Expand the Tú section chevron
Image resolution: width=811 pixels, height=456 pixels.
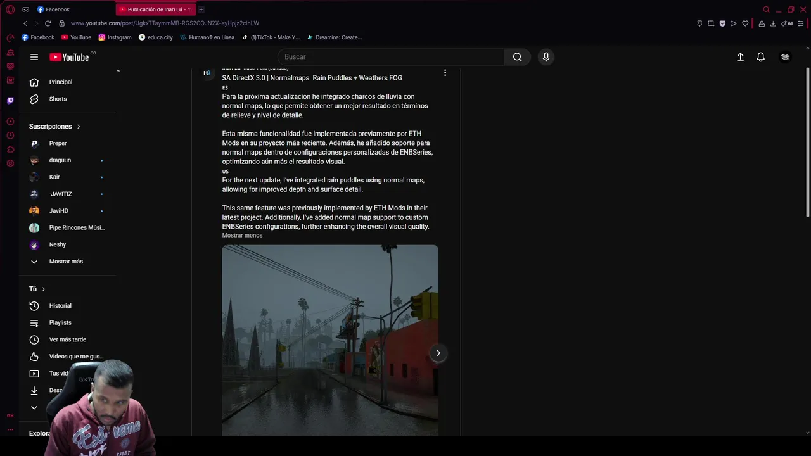44,289
